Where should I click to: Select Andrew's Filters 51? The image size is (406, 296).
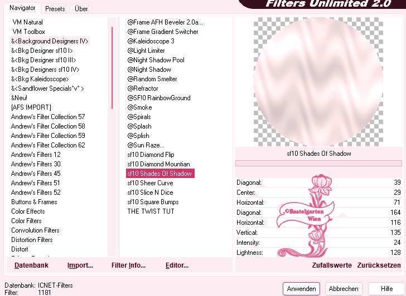35,183
